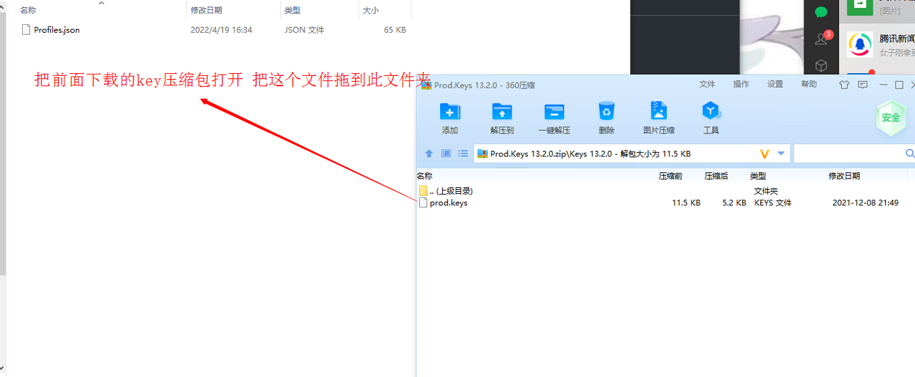915x377 pixels.
Task: Click the up-arrow parent directory icon
Action: coord(429,154)
